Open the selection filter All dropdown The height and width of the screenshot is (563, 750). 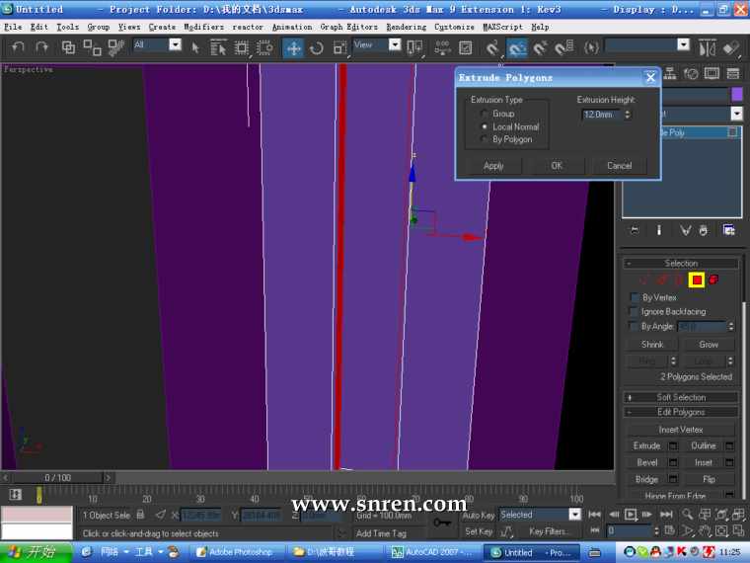[175, 44]
